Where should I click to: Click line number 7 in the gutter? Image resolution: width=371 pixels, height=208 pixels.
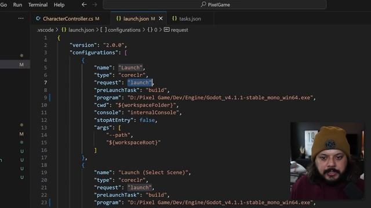pyautogui.click(x=45, y=83)
